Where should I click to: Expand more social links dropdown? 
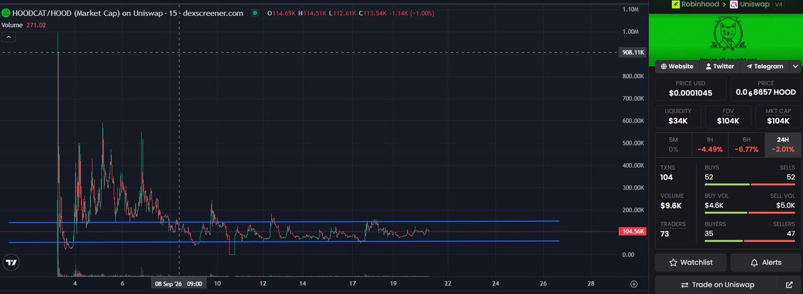point(796,66)
